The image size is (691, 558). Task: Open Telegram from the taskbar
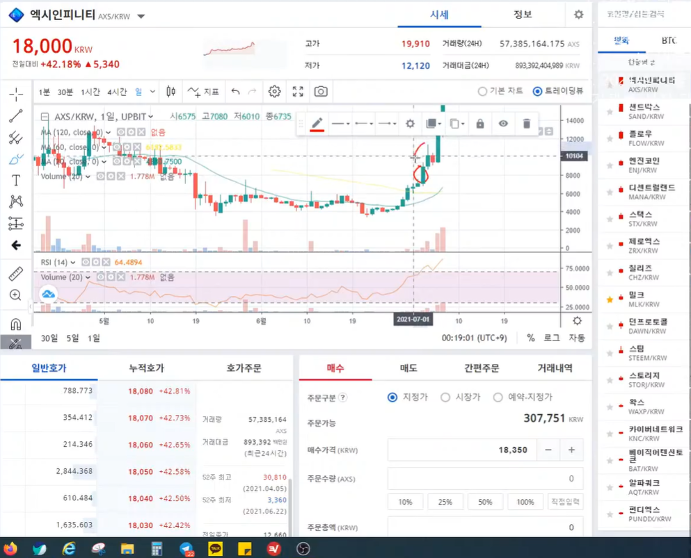[187, 549]
